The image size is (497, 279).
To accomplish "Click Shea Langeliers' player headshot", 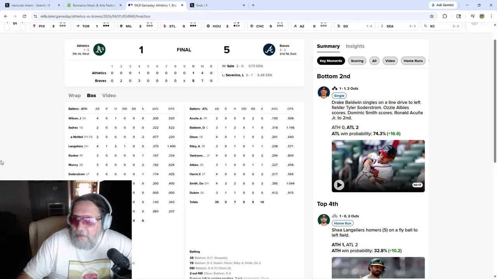I will (324, 220).
